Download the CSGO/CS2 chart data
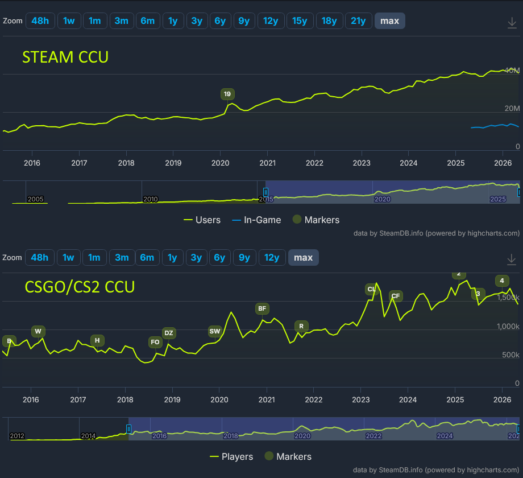The image size is (523, 478). [511, 259]
